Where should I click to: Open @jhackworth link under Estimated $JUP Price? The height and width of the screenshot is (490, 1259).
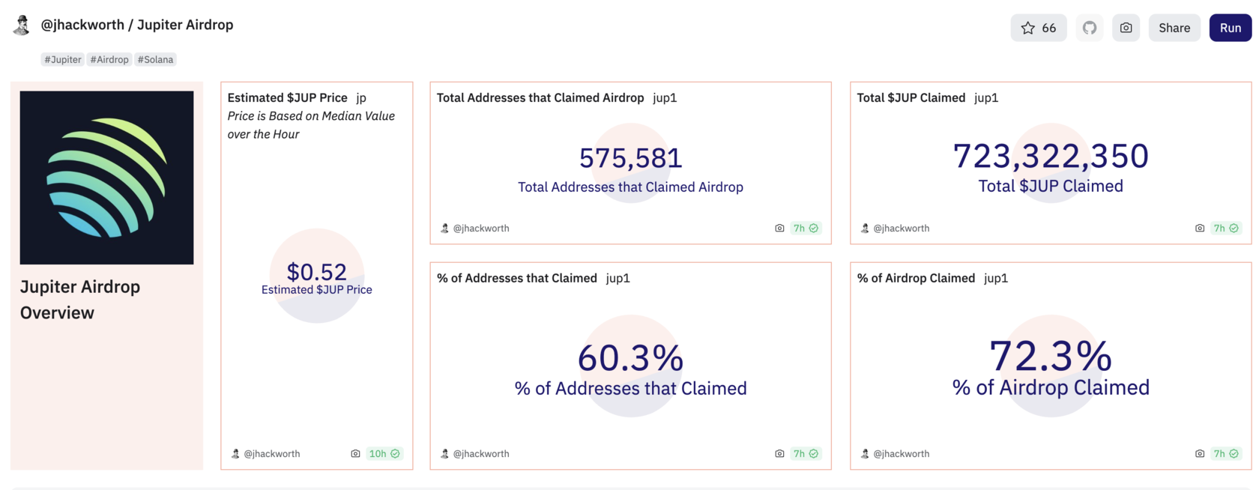coord(271,453)
